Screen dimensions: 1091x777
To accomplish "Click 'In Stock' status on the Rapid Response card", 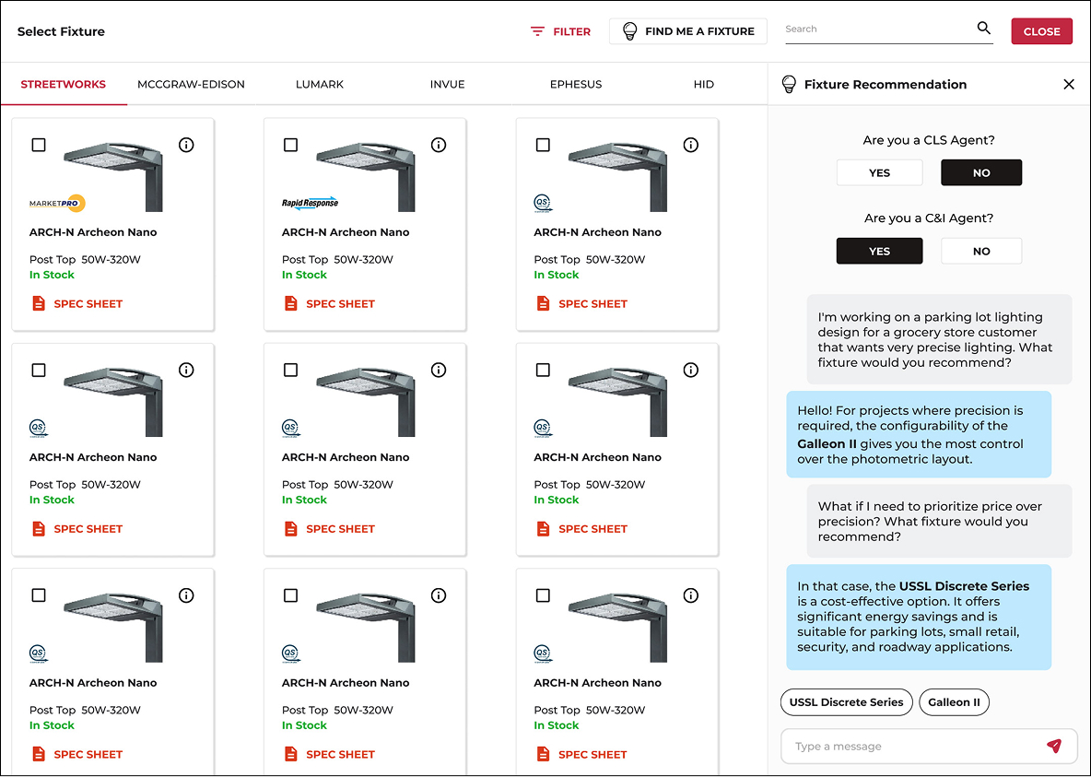I will click(304, 275).
